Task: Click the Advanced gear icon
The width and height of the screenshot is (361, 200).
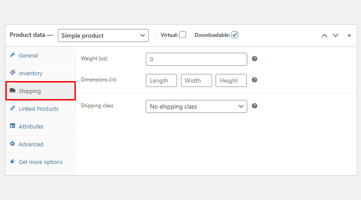Action: [x=13, y=144]
